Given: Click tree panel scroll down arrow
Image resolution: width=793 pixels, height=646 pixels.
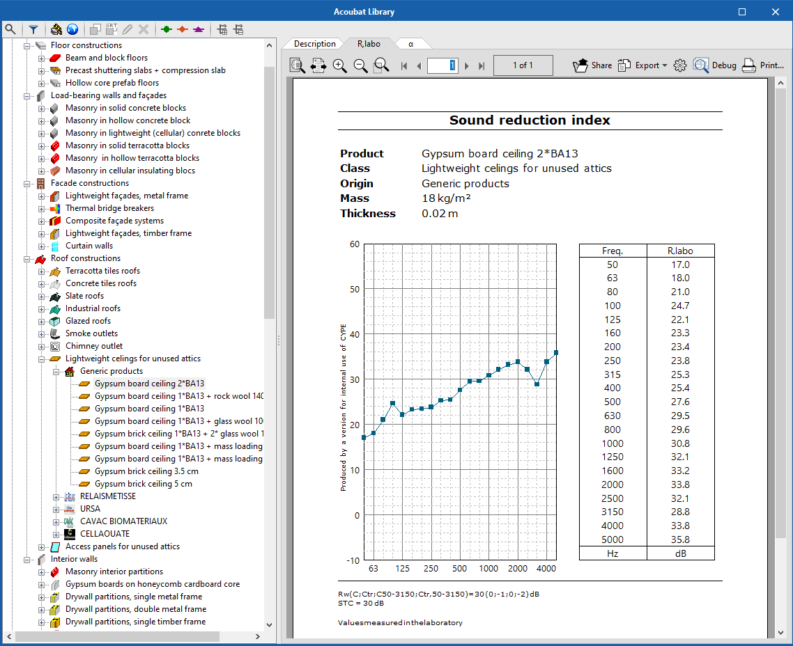Looking at the screenshot, I should (x=269, y=625).
